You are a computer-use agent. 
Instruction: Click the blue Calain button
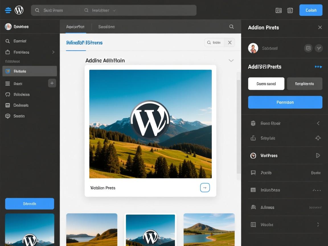click(x=311, y=10)
